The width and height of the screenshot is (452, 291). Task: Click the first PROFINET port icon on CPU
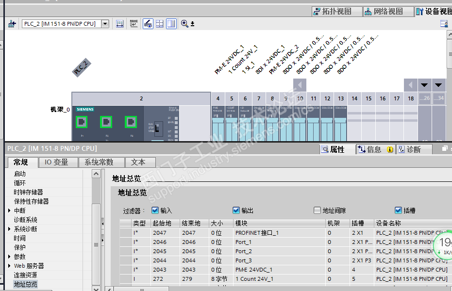[82, 122]
